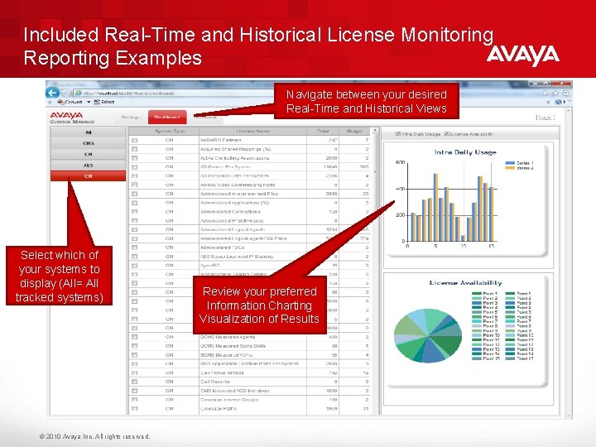Open the dropdown arrow beside Convert
The height and width of the screenshot is (447, 596).
(x=89, y=102)
